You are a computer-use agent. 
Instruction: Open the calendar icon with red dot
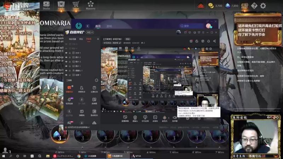tap(191, 41)
